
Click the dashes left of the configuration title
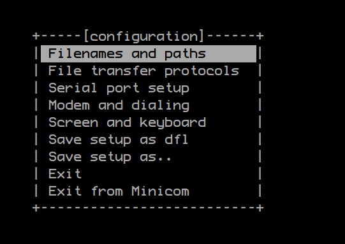point(61,36)
